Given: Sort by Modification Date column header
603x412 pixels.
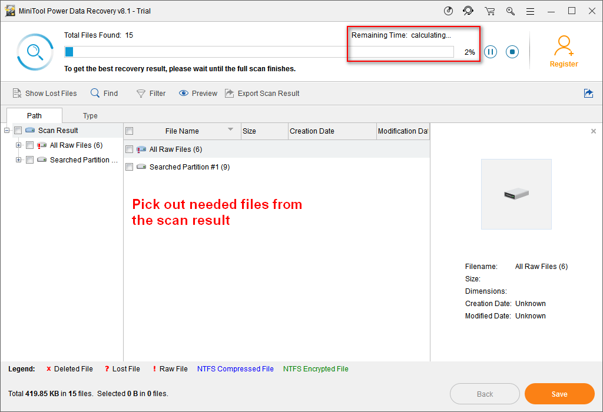Looking at the screenshot, I should coord(403,131).
